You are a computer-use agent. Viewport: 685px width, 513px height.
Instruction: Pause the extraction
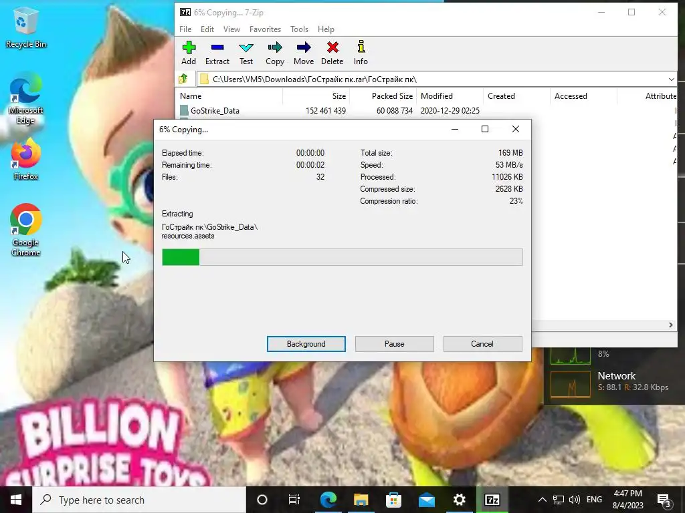point(395,344)
